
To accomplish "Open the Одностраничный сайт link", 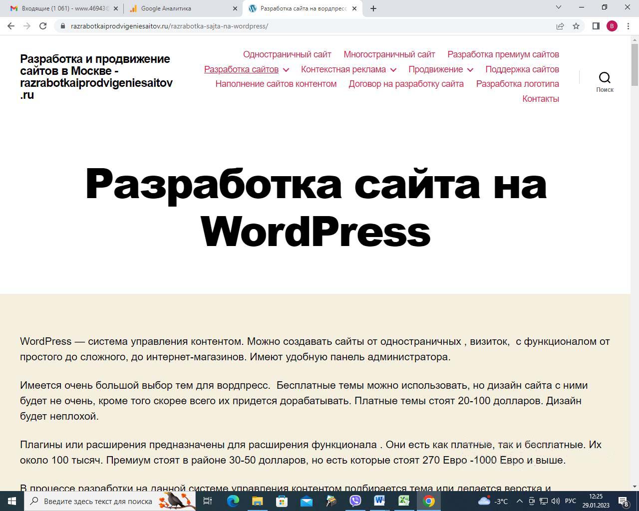I will [x=287, y=54].
